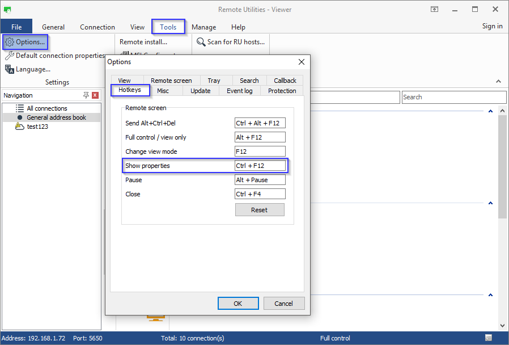Collapse the second connection group chevron
Image resolution: width=509 pixels, height=345 pixels.
tap(490, 203)
